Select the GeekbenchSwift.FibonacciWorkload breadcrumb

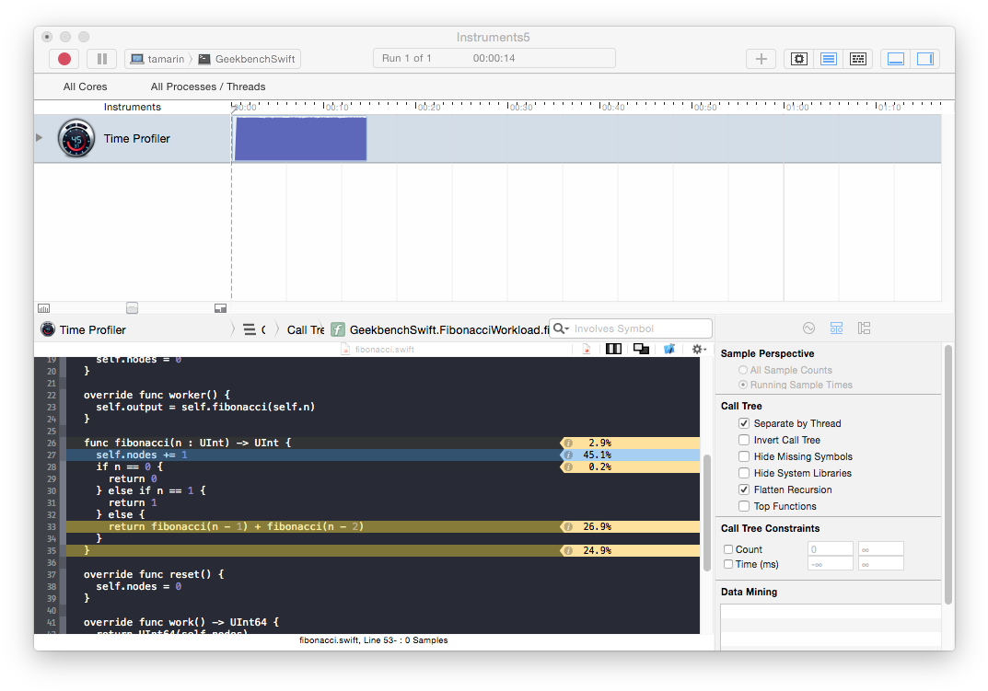pyautogui.click(x=440, y=329)
